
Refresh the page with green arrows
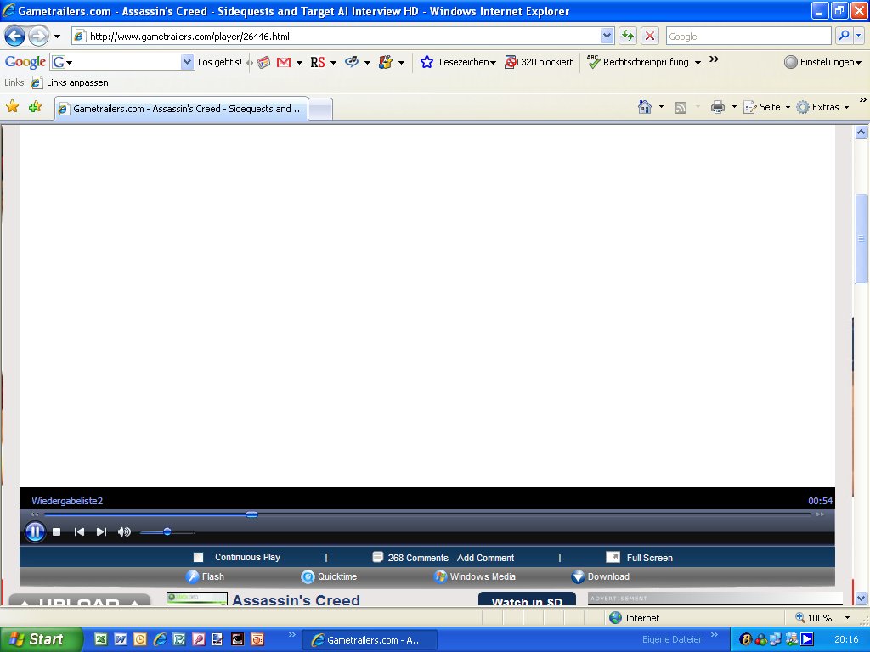(628, 36)
